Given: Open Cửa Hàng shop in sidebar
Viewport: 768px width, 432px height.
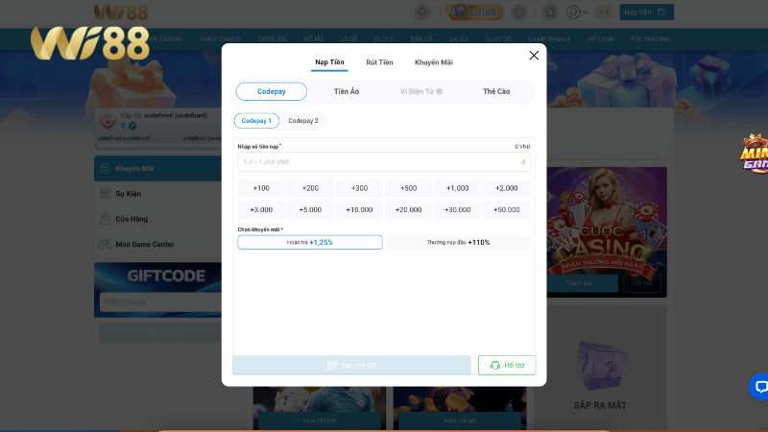Looking at the screenshot, I should [131, 219].
